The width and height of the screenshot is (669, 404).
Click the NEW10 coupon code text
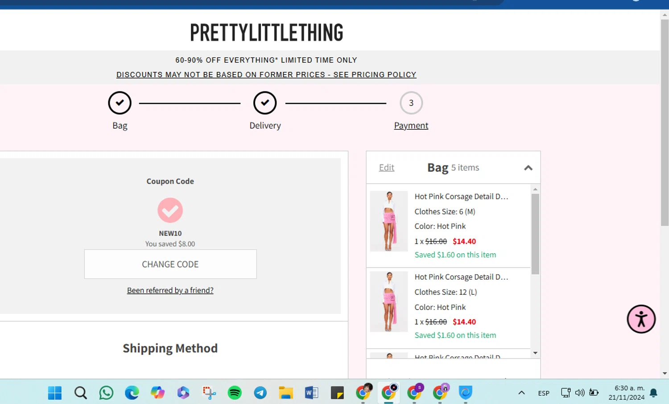point(170,233)
